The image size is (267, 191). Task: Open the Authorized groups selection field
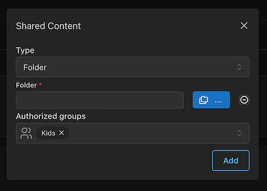[x=132, y=133]
